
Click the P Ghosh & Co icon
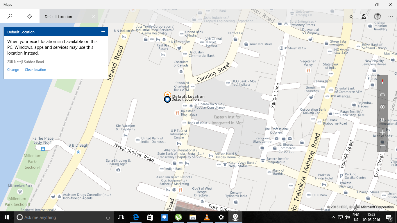[281, 48]
